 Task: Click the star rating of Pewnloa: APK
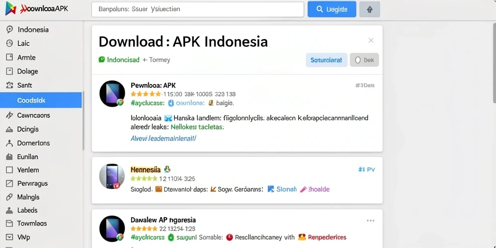click(x=146, y=94)
